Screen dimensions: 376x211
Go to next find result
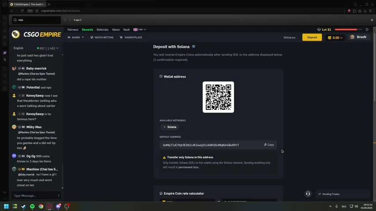70,20
